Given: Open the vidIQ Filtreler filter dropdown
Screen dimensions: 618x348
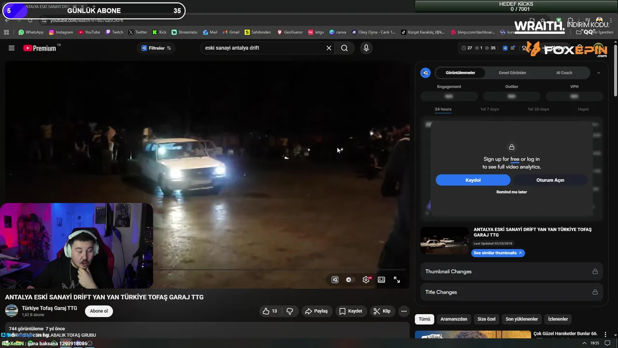Looking at the screenshot, I should click(x=156, y=48).
